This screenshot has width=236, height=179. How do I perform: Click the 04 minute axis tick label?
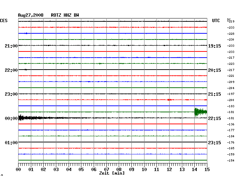pos(69,170)
